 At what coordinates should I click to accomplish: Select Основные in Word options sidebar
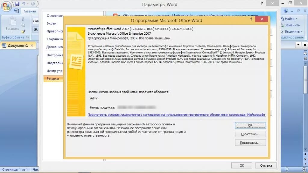(x=54, y=16)
